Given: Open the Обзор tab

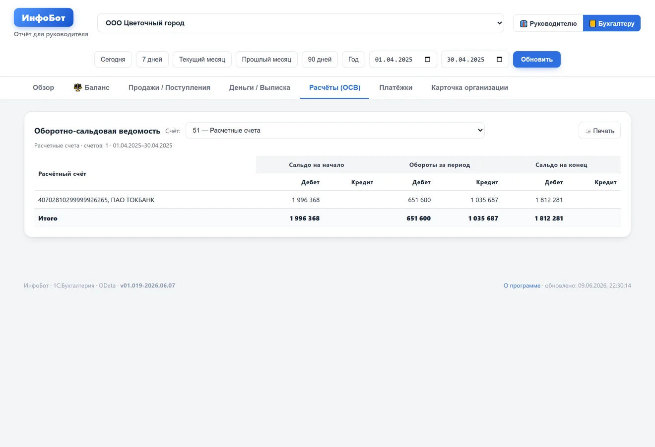Looking at the screenshot, I should pos(43,87).
